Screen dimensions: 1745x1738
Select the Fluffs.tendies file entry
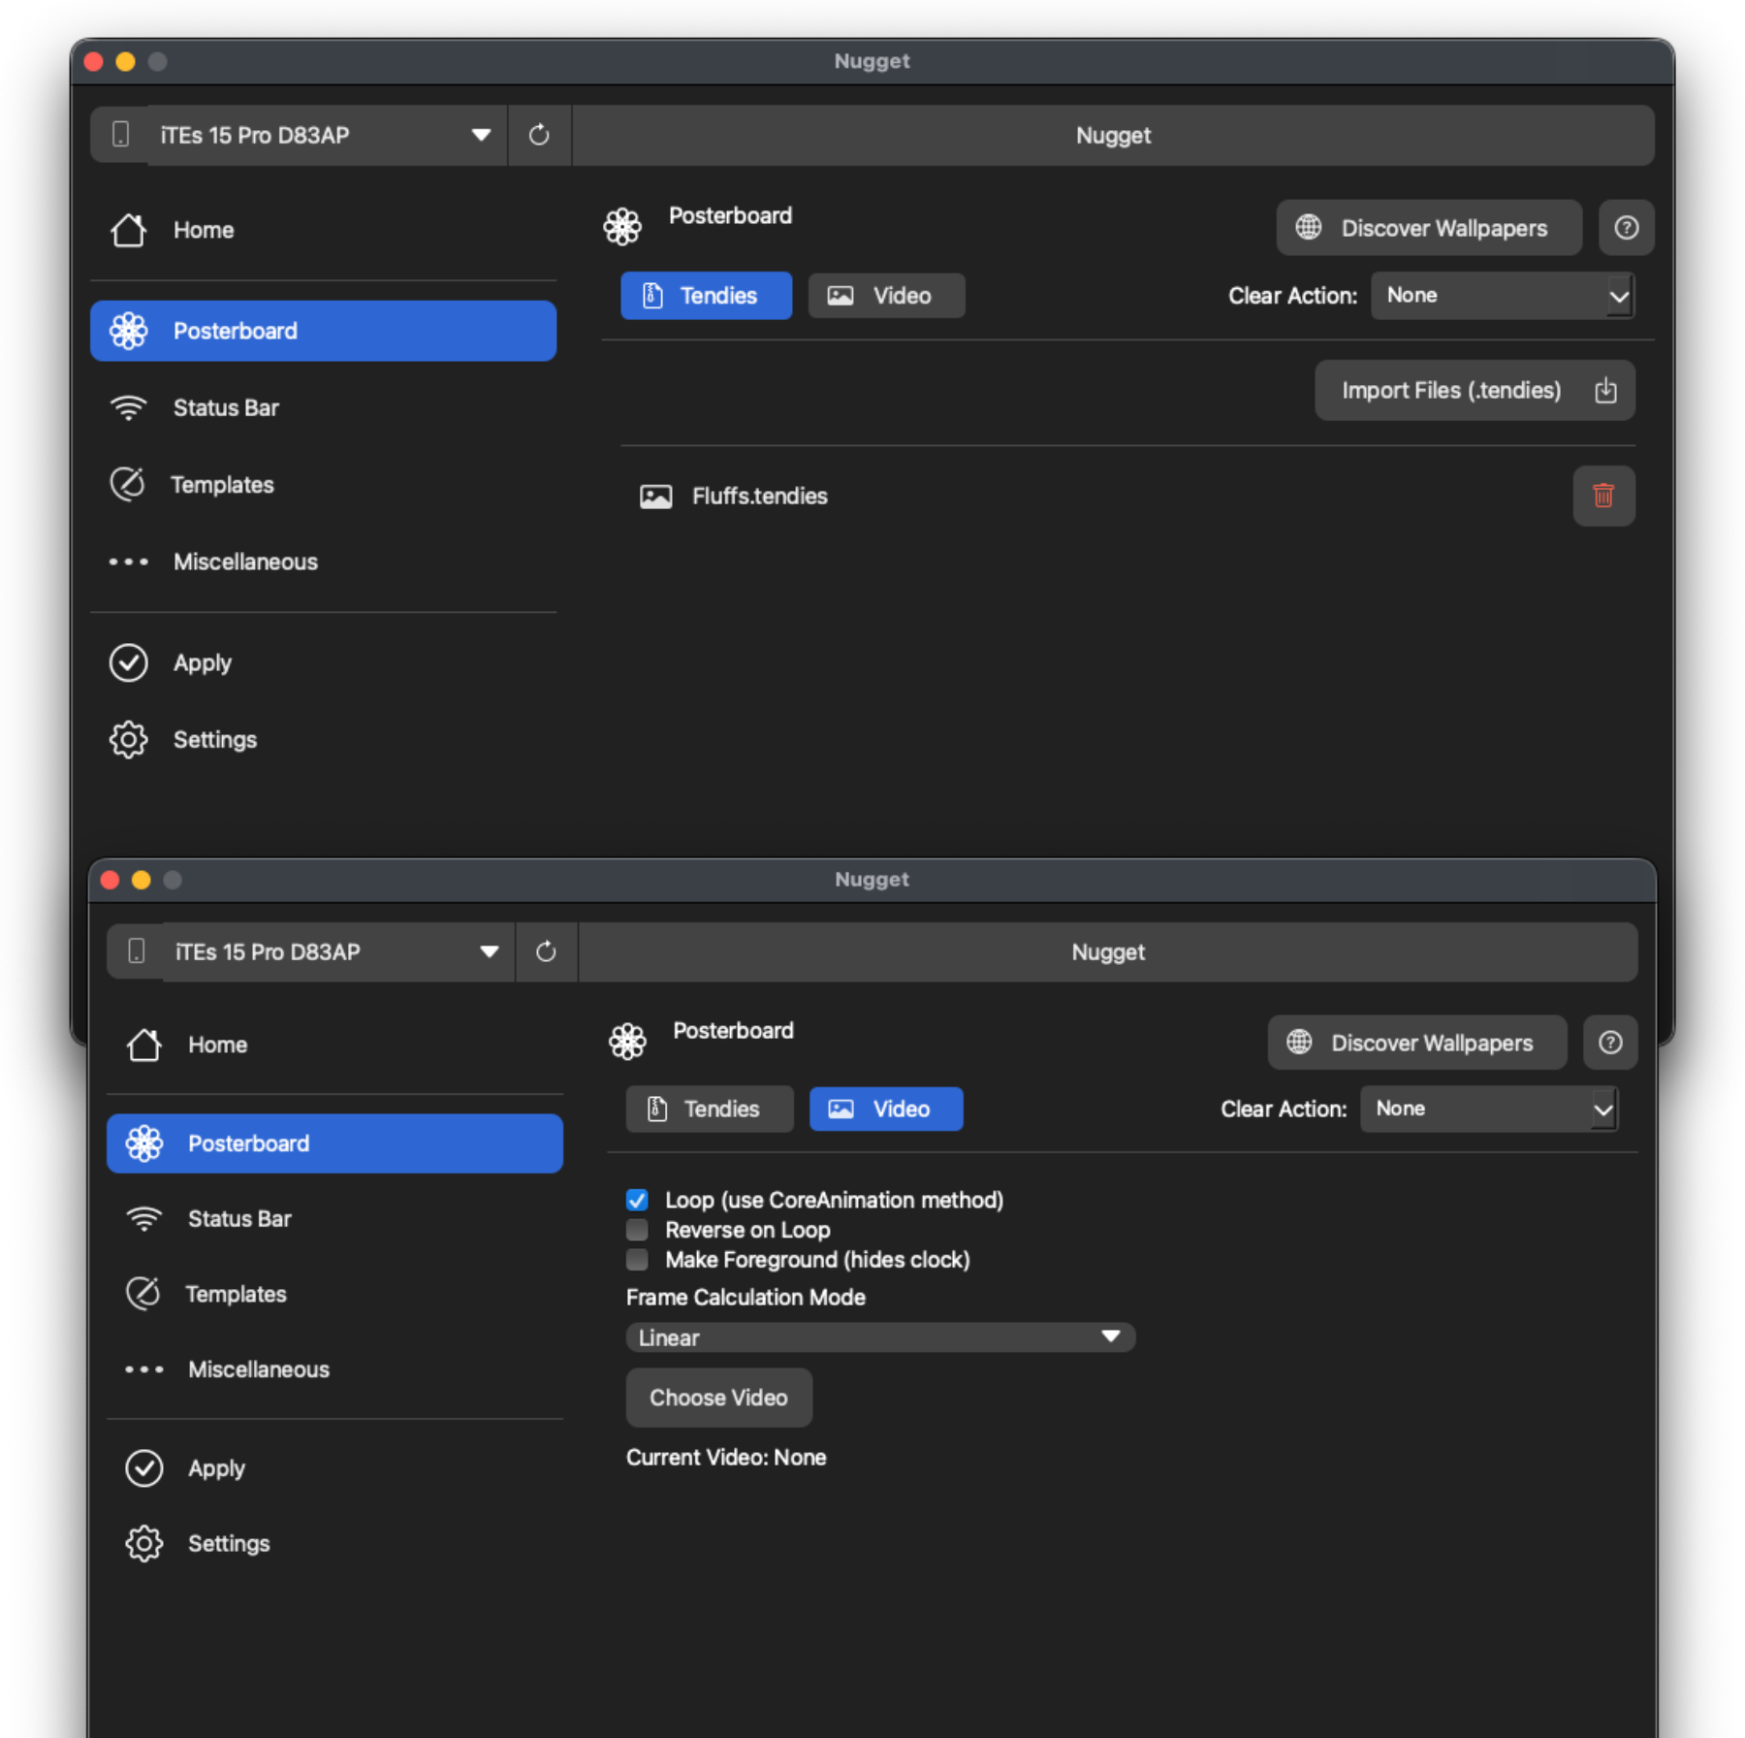click(x=759, y=497)
